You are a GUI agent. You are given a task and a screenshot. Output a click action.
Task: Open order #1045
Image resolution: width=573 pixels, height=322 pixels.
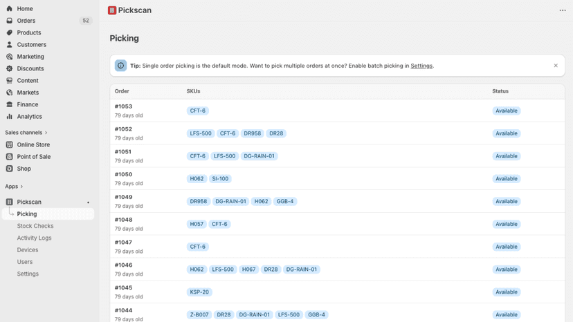point(123,287)
